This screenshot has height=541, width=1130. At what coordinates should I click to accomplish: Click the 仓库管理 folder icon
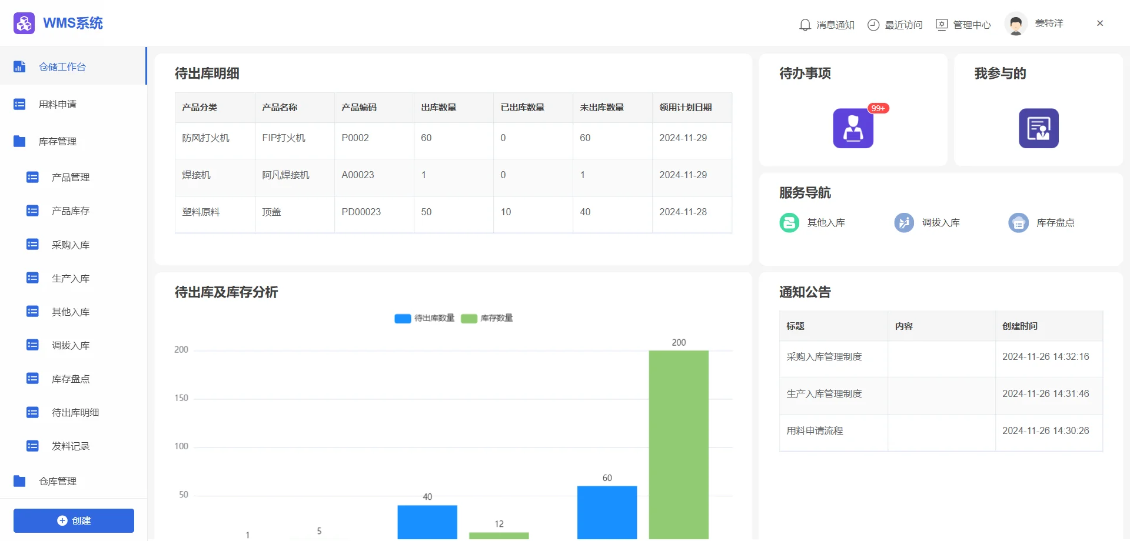19,481
